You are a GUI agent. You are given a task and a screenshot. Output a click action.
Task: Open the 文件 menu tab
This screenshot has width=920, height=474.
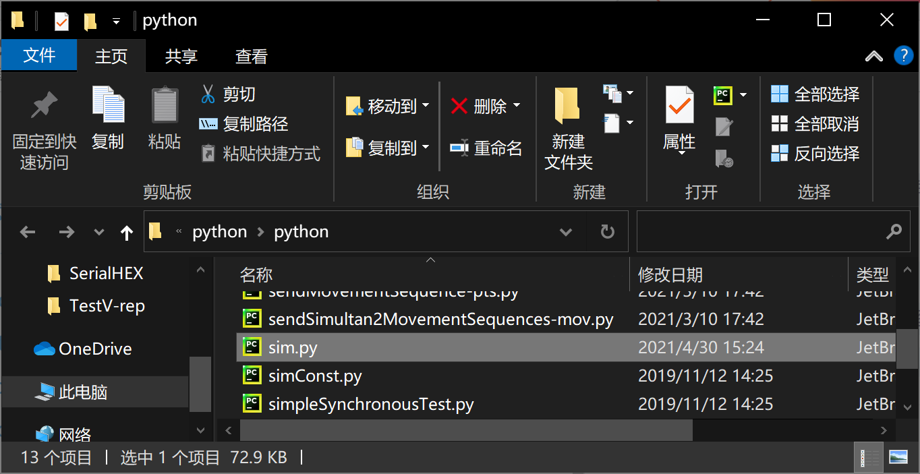39,56
